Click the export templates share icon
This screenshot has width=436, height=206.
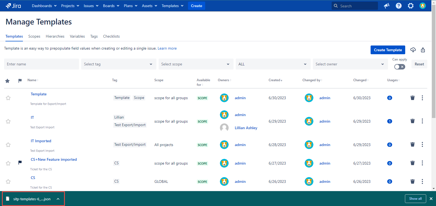coord(423,50)
